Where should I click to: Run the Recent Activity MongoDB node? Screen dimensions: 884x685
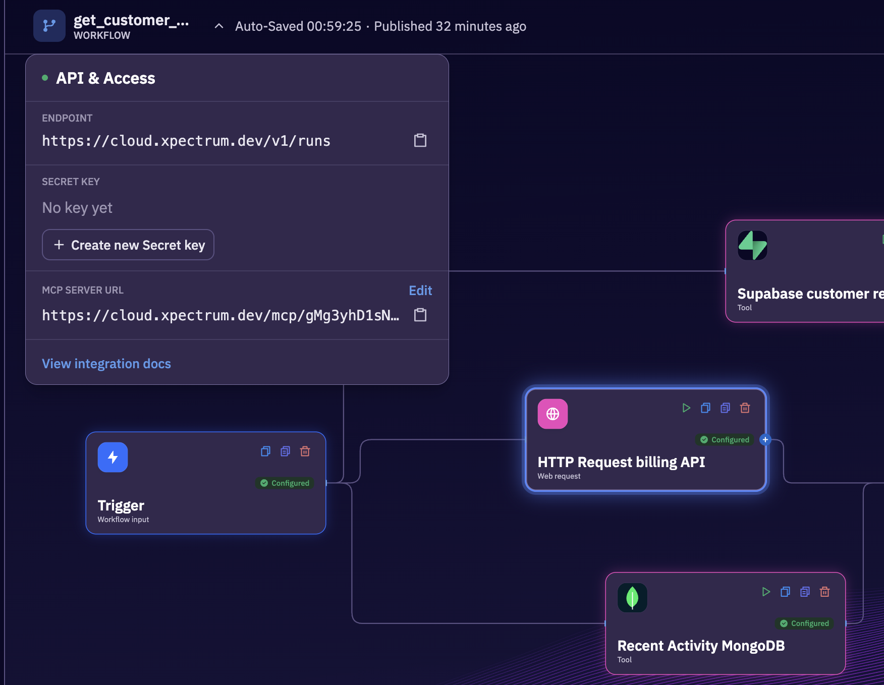[766, 591]
